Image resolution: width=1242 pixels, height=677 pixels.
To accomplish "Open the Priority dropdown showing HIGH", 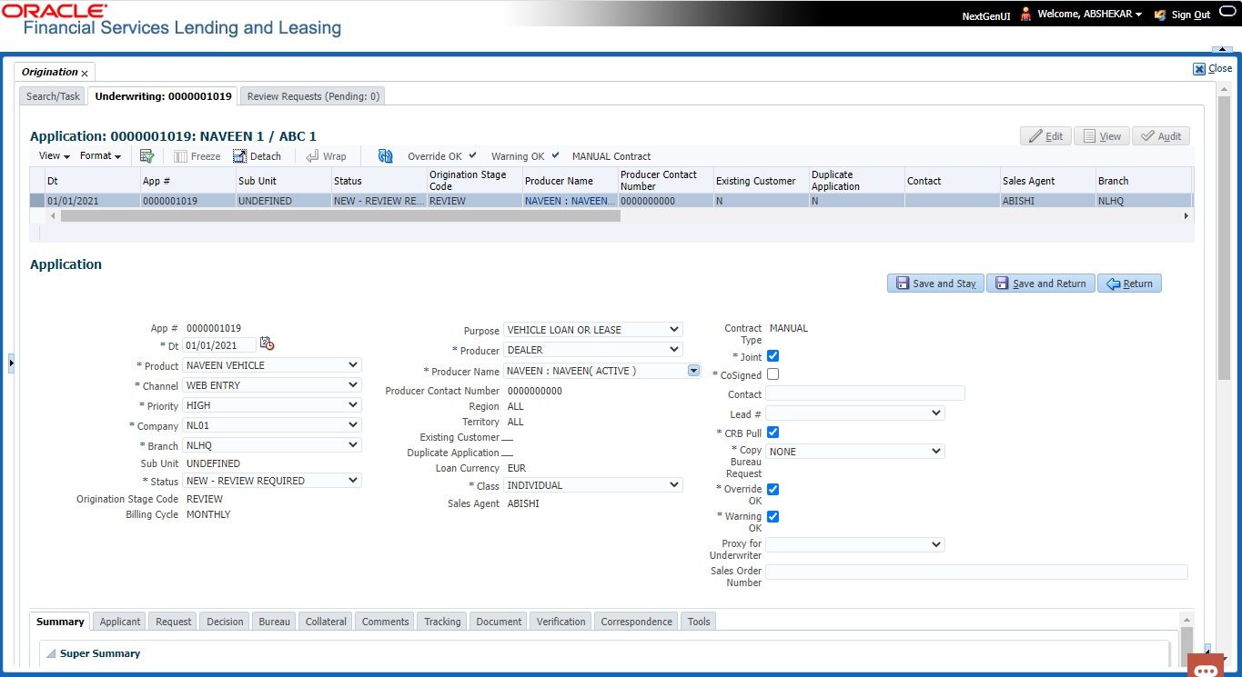I will pos(272,405).
